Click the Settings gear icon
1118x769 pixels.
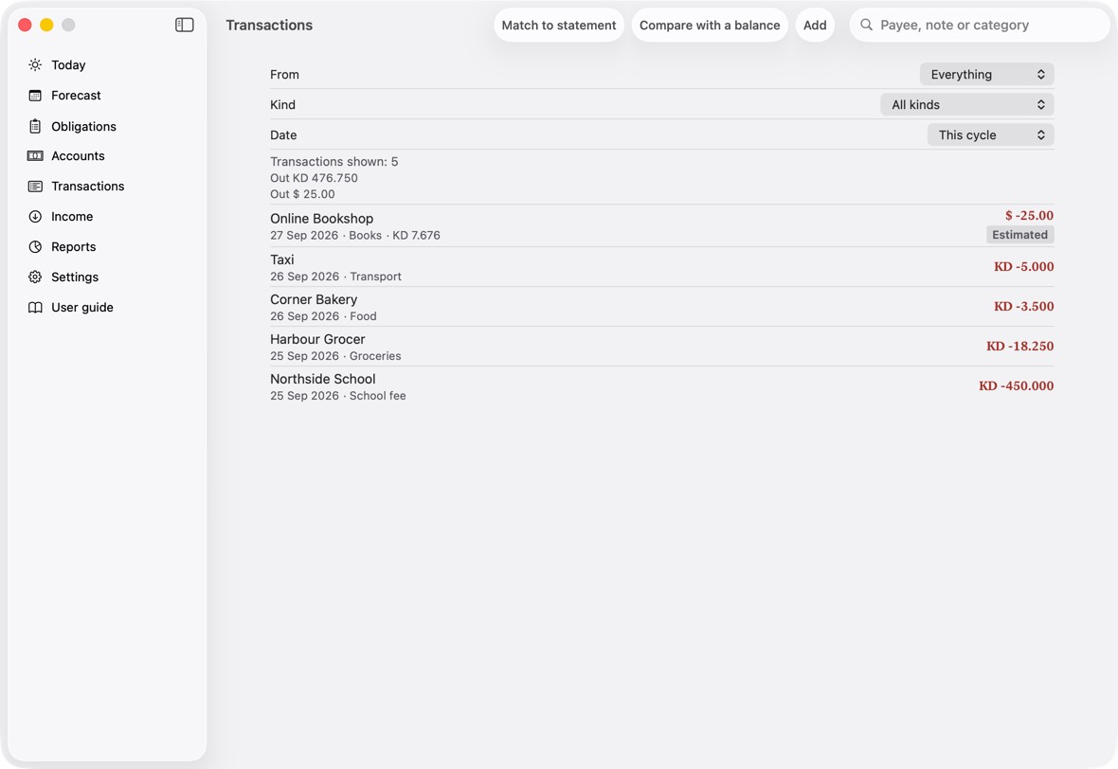point(35,277)
